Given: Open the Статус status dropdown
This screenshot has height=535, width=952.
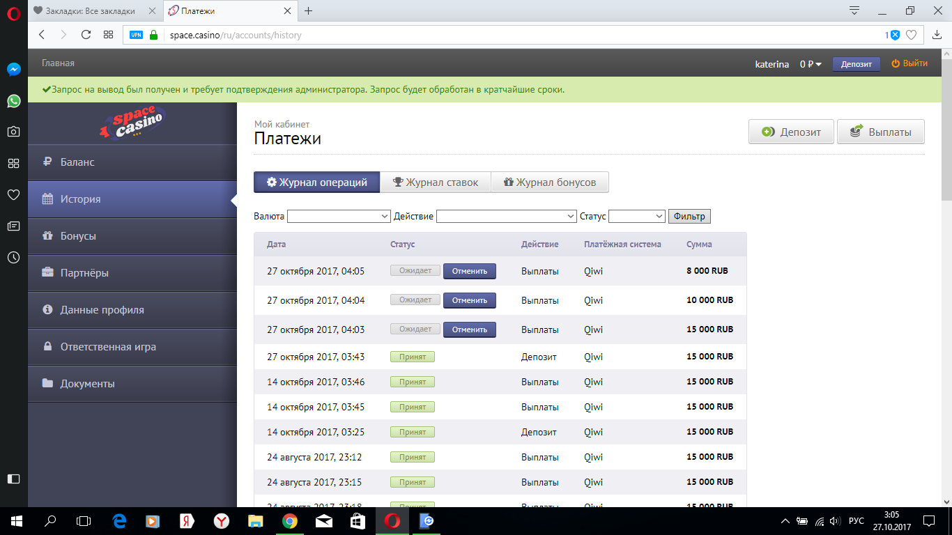Looking at the screenshot, I should [637, 217].
